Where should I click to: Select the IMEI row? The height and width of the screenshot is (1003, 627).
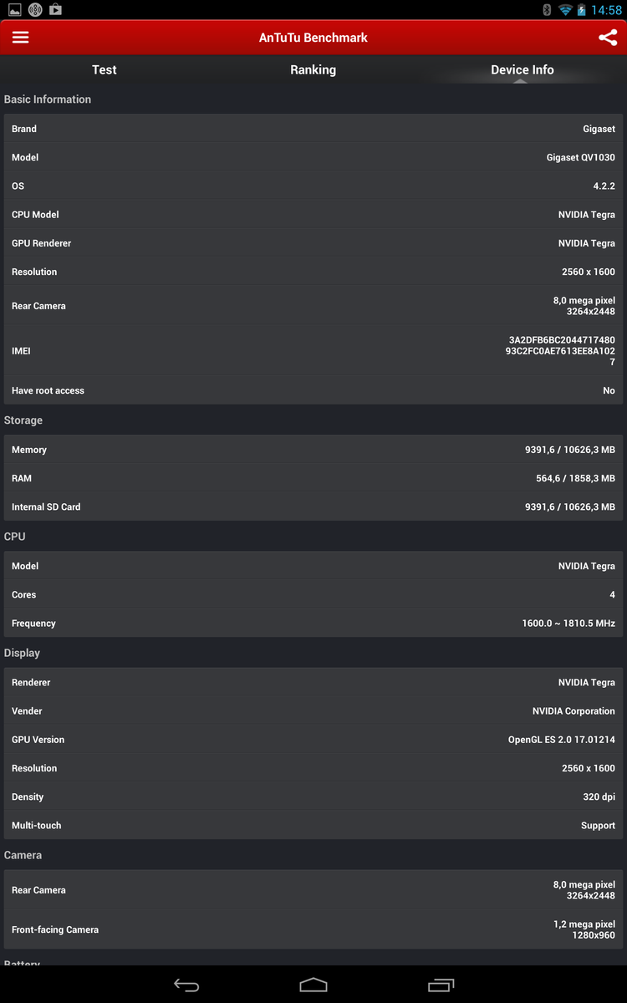(313, 351)
